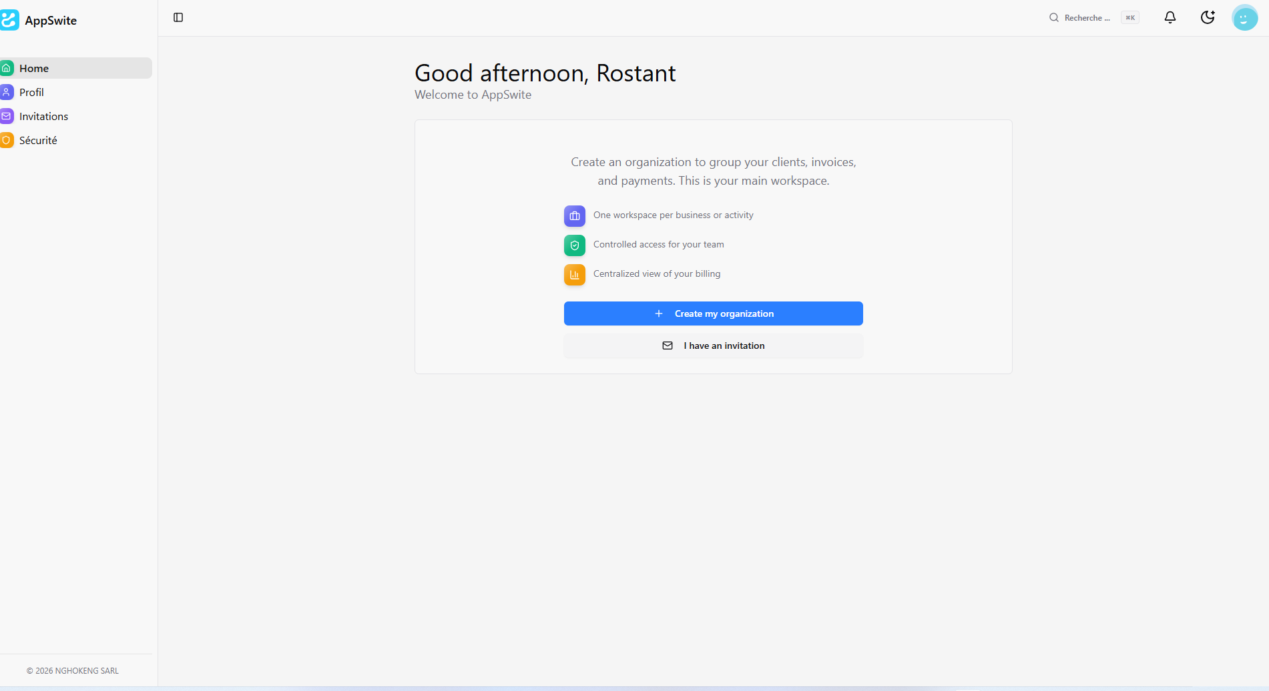This screenshot has width=1269, height=691.
Task: Toggle dark mode with the moon icon
Action: [1208, 17]
